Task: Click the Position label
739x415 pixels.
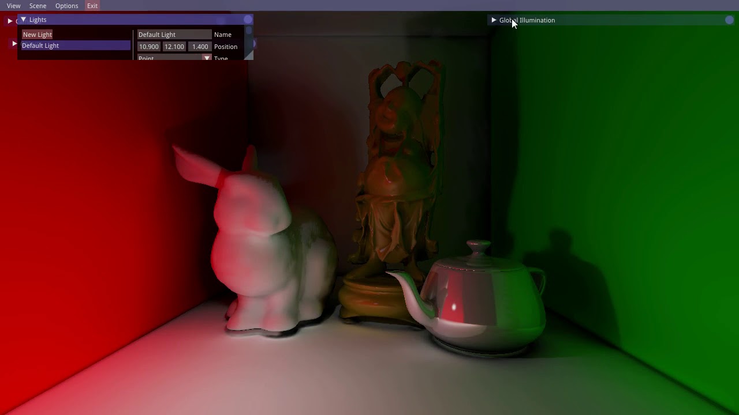Action: [x=226, y=47]
